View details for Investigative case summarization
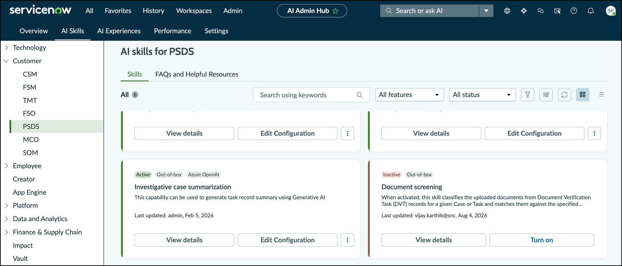Image resolution: width=622 pixels, height=266 pixels. point(184,240)
